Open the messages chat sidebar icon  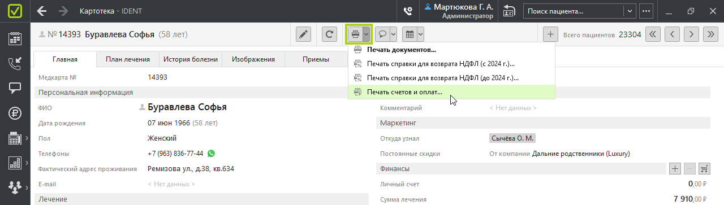(x=15, y=88)
